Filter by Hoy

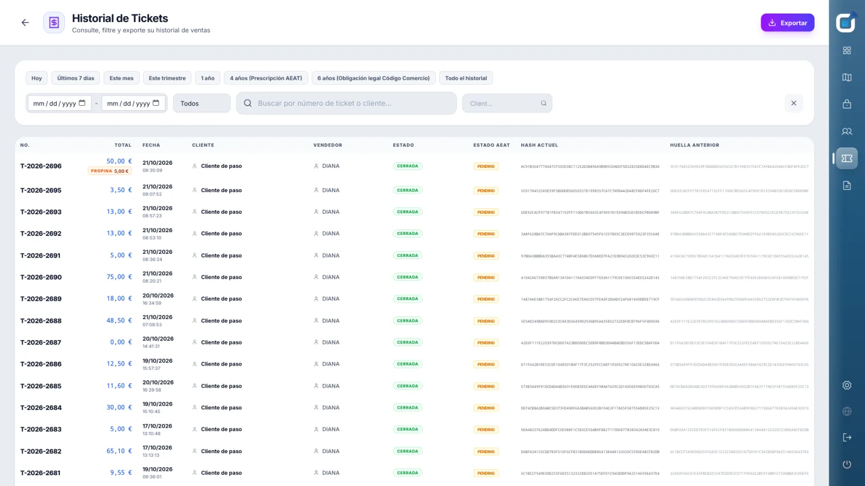(x=37, y=78)
